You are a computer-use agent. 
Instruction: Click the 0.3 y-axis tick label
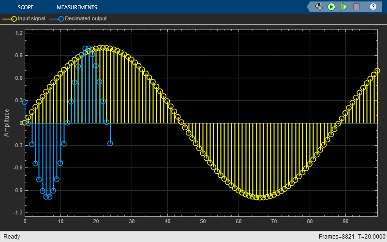coord(19,100)
